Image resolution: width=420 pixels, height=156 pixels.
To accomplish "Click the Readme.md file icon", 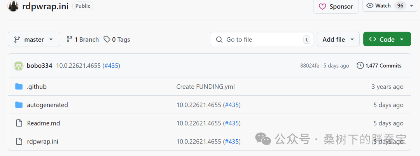I will pyautogui.click(x=19, y=123).
